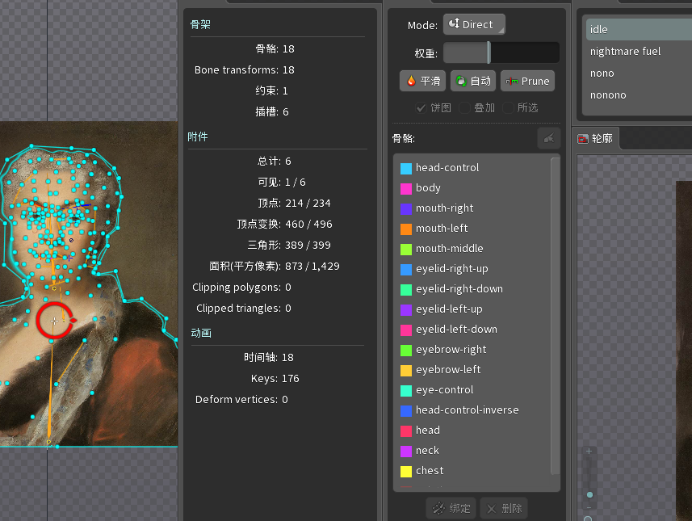Viewport: 692px width, 521px height.
Task: Click the '插槽: 6' statistic
Action: (272, 112)
